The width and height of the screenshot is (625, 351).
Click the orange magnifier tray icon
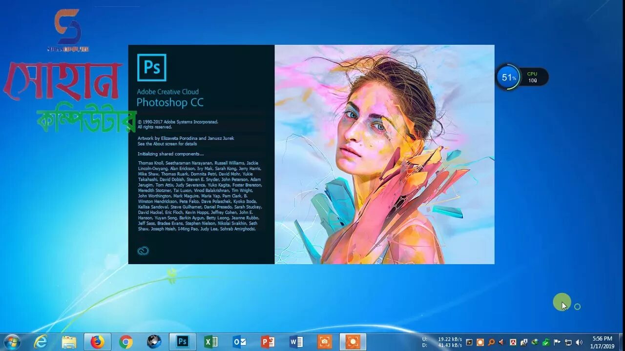coord(491,342)
